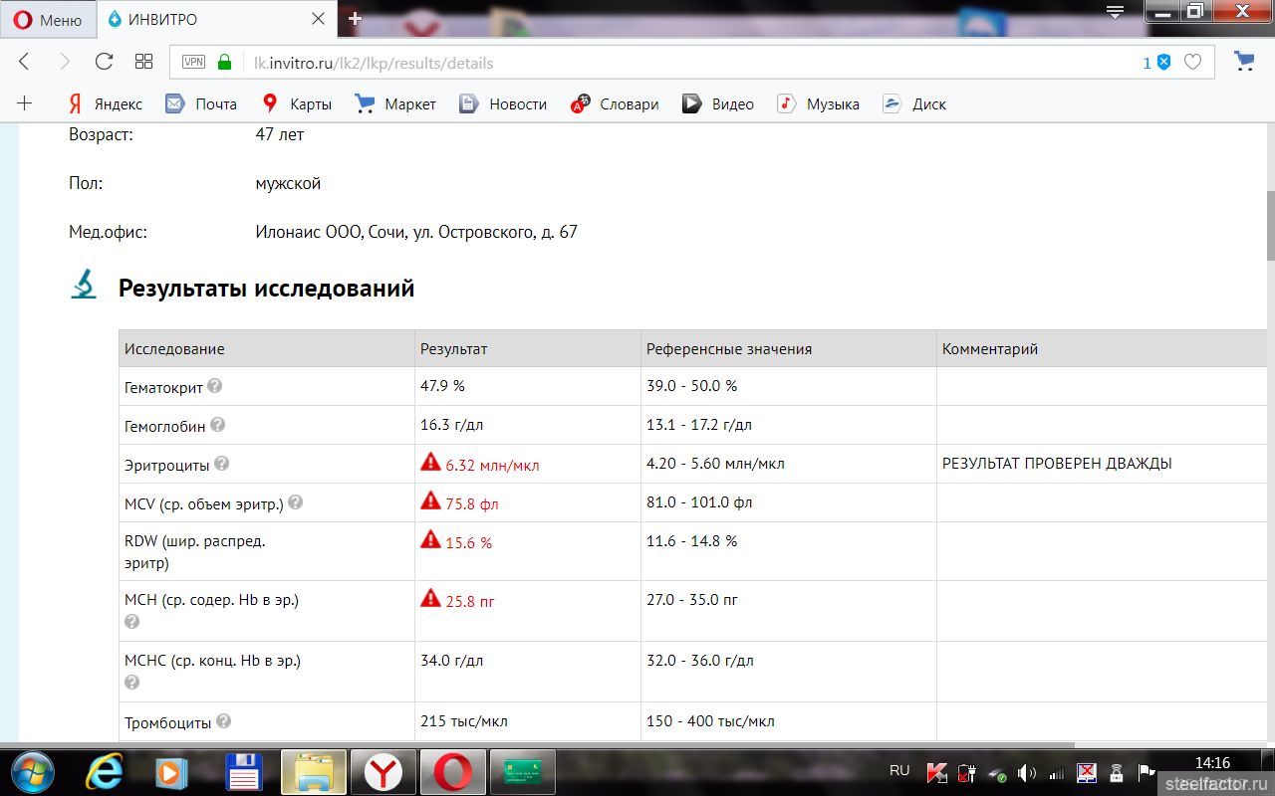Switch to Opera in the taskbar
The width and height of the screenshot is (1275, 796).
click(452, 772)
